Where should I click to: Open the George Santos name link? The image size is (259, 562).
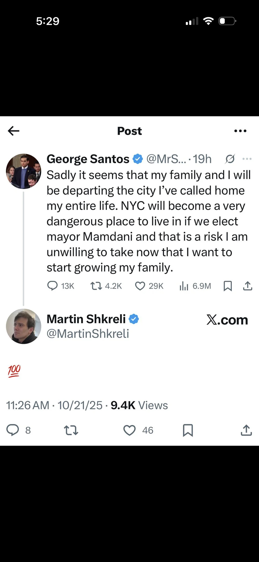coord(88,159)
